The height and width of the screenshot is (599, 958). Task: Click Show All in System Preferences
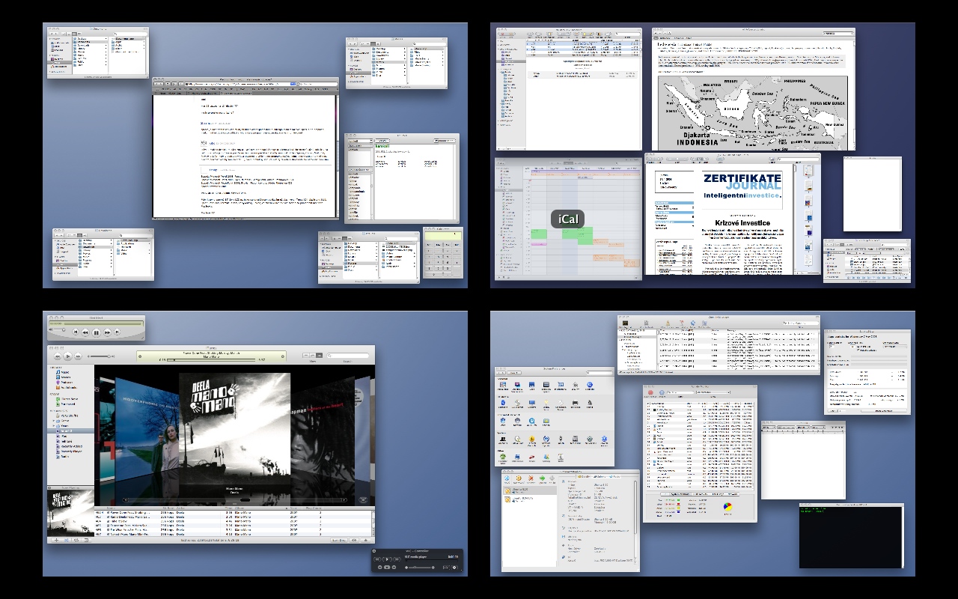tap(514, 373)
